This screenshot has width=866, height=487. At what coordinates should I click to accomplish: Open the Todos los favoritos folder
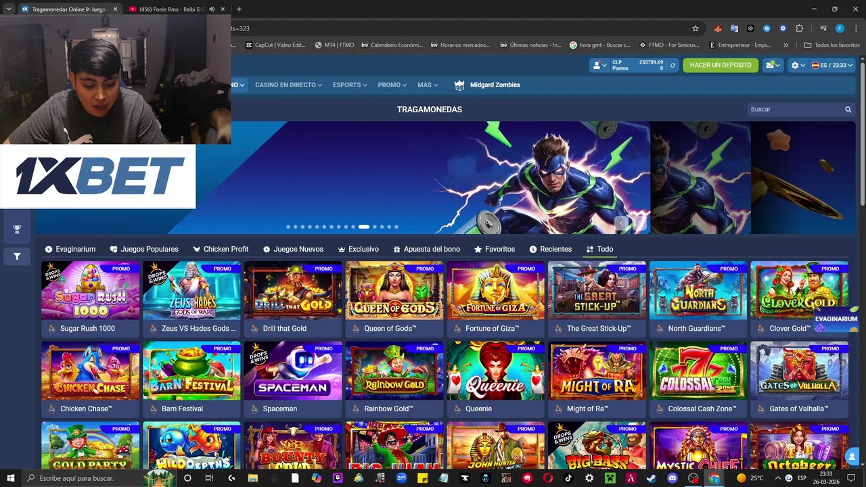pos(831,45)
